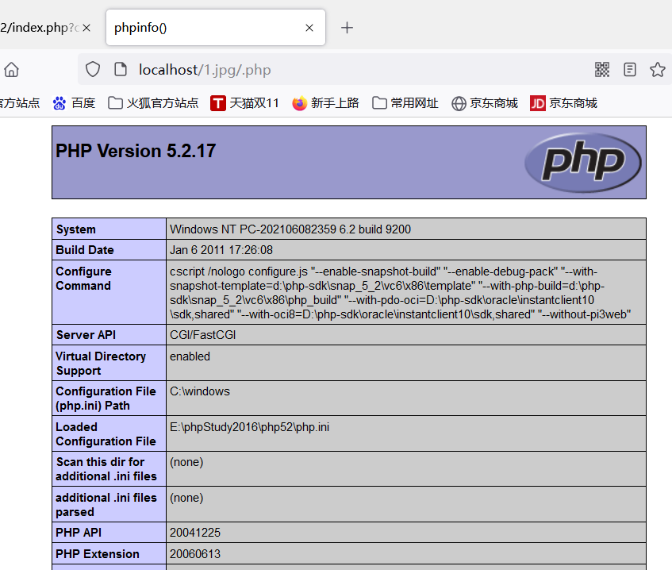Click the Virtual Directory Support label

101,364
